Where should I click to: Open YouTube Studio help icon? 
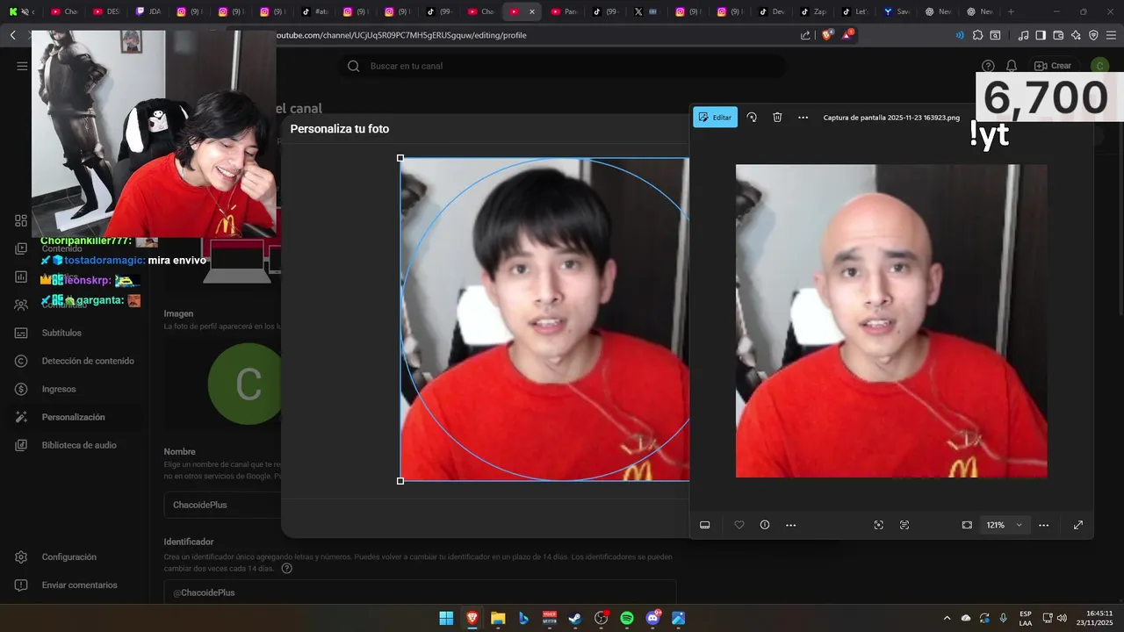(988, 66)
